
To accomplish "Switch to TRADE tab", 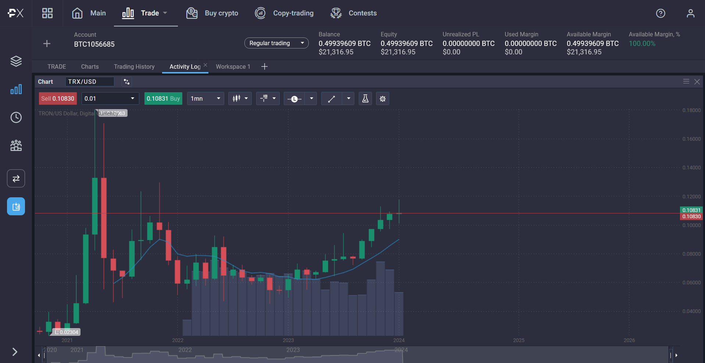I will click(57, 67).
